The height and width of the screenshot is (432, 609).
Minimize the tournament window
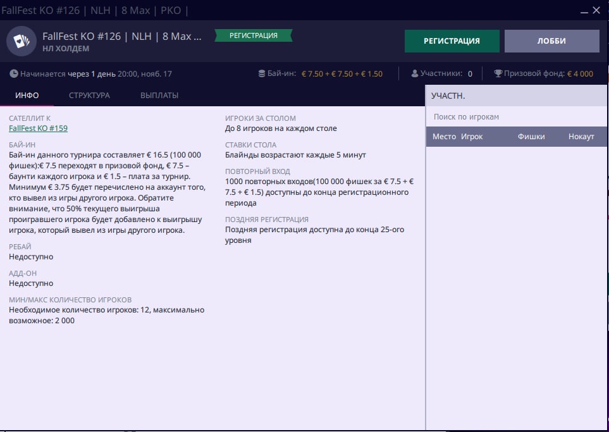(x=582, y=10)
